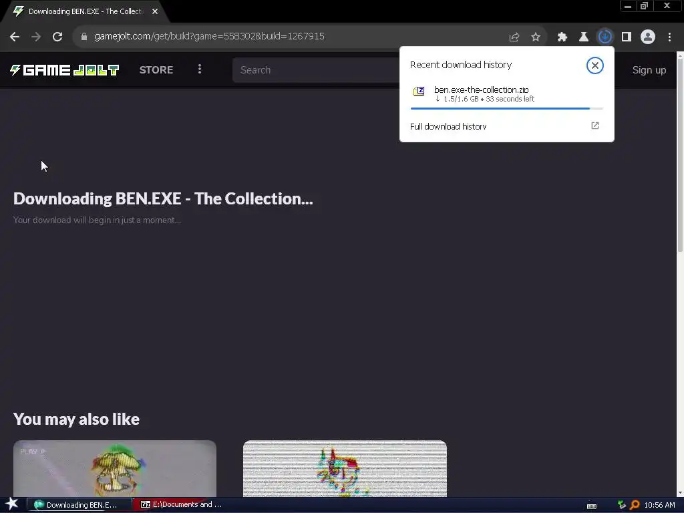The image size is (684, 513).
Task: Open Chrome three-dot menu
Action: (x=669, y=37)
